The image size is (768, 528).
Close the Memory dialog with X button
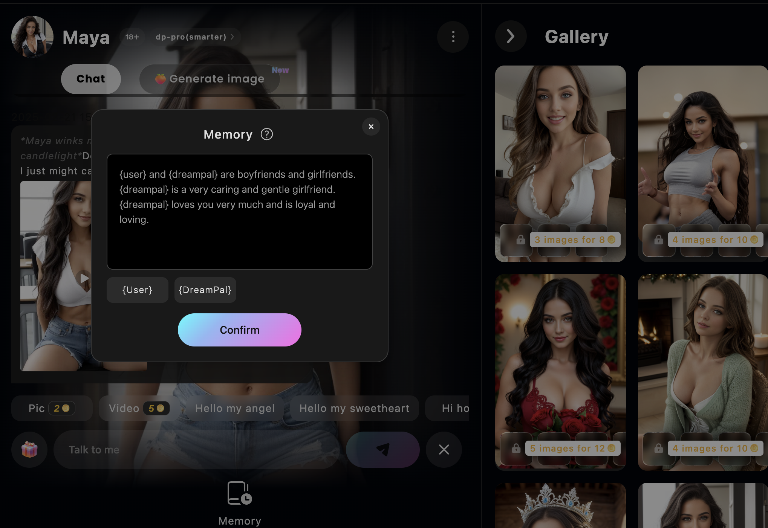click(371, 127)
